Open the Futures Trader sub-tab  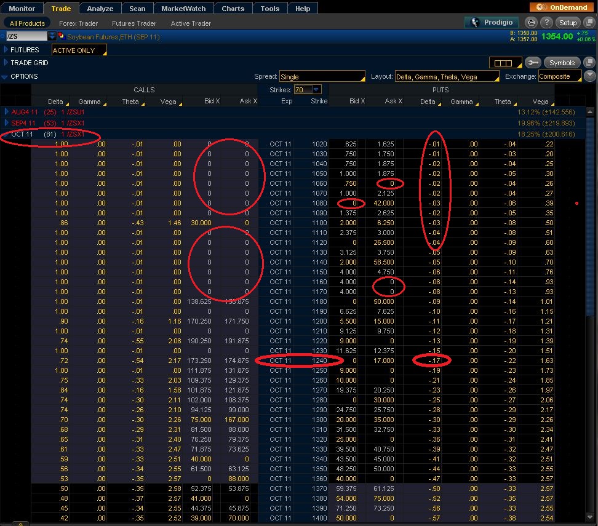[x=134, y=23]
